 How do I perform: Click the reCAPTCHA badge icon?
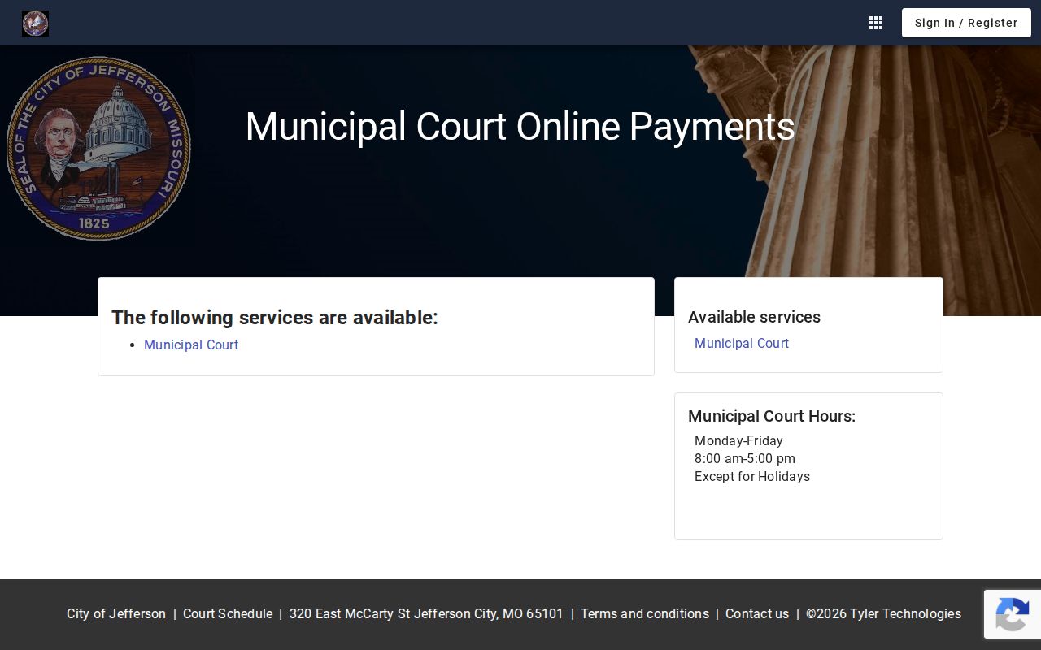point(1013,614)
